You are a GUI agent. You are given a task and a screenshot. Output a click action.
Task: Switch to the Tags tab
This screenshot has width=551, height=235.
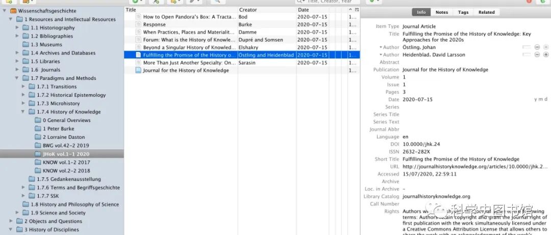coord(463,12)
